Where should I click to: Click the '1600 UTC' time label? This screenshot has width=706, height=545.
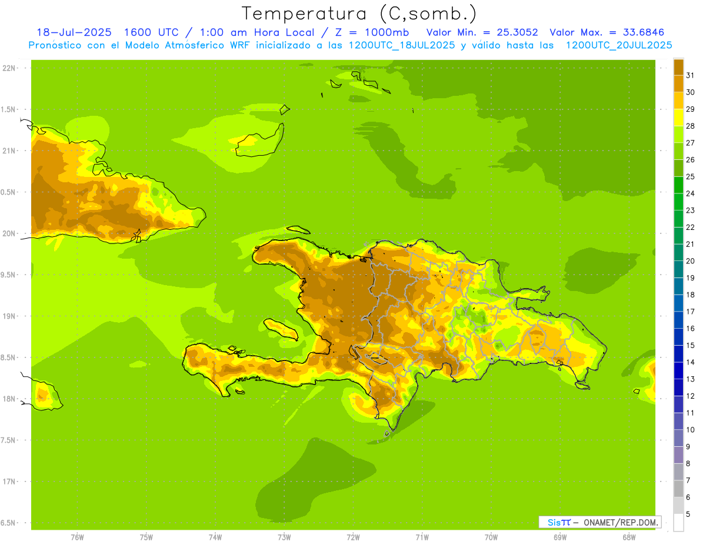[x=153, y=32]
